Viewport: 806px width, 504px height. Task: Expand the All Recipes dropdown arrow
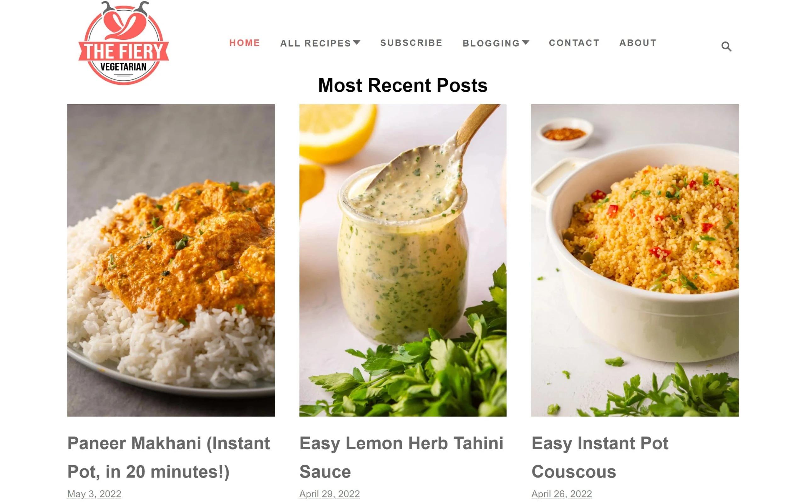tap(357, 42)
